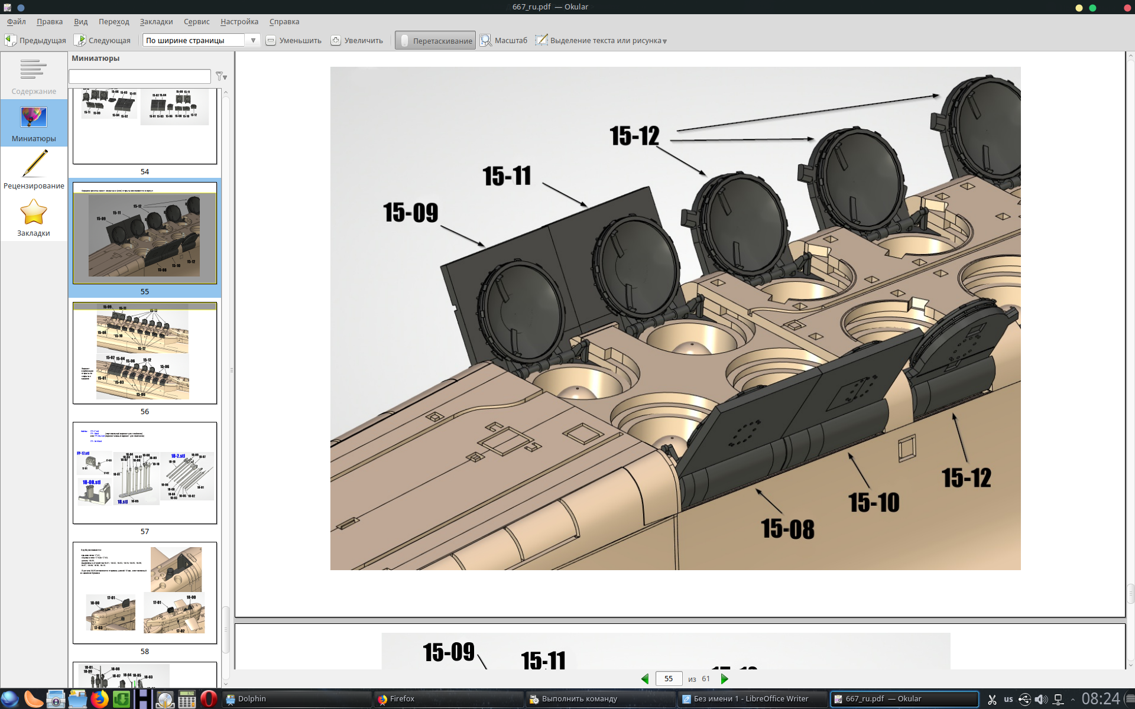The height and width of the screenshot is (709, 1135).
Task: Click the page number field showing 55
Action: click(669, 679)
